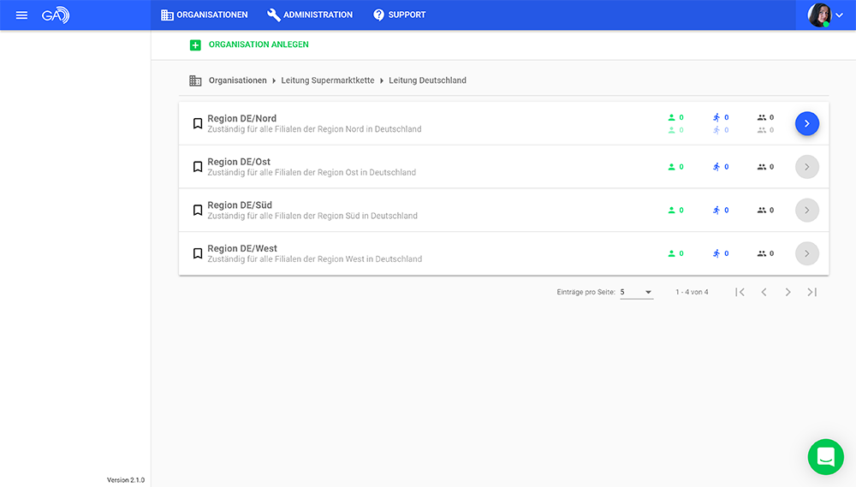Screen dimensions: 856x487
Task: Open the Einträge pro Seite dropdown
Action: pos(636,293)
